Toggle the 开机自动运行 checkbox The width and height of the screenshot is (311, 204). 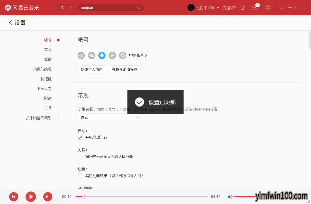80,137
